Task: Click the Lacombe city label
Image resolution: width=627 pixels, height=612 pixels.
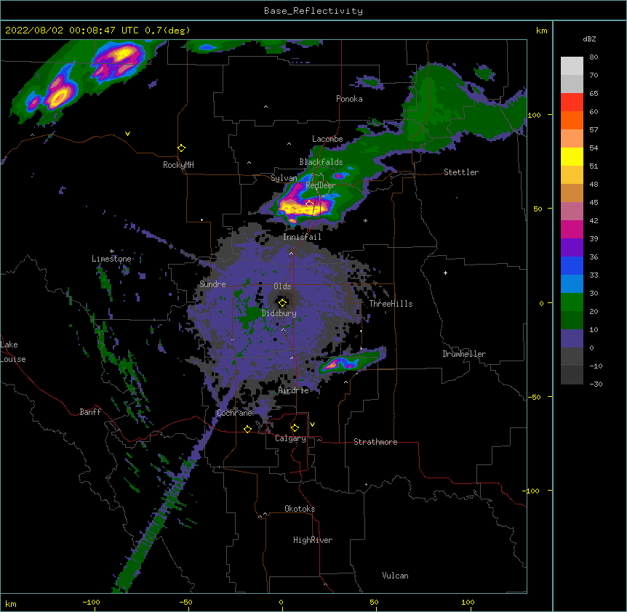Action: point(327,139)
